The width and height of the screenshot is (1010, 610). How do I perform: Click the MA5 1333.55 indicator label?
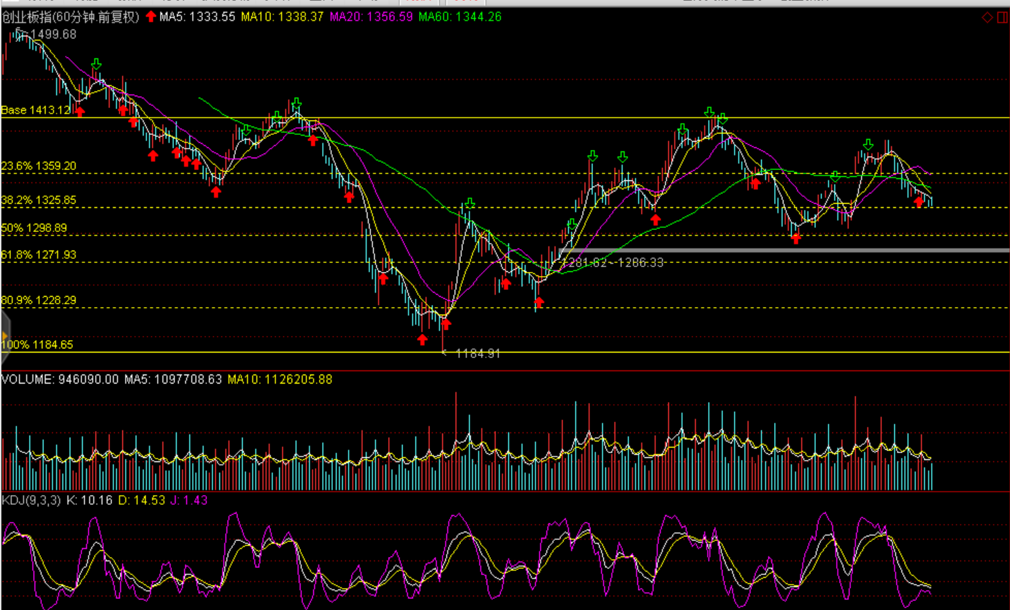(197, 17)
